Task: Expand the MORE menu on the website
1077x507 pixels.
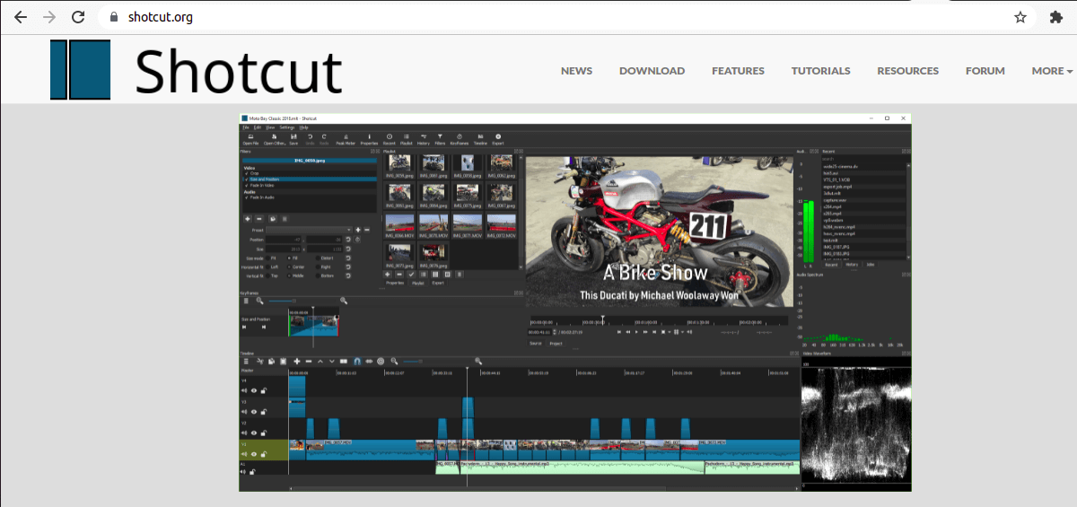Action: tap(1052, 71)
